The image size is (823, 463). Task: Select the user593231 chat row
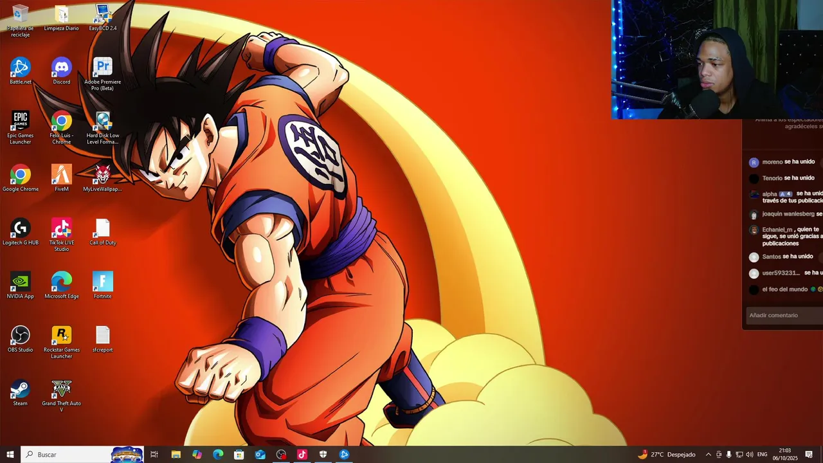click(x=786, y=273)
